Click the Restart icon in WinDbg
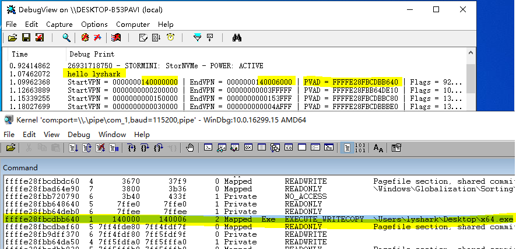Viewport: 516px width, 249px height. coord(86,148)
